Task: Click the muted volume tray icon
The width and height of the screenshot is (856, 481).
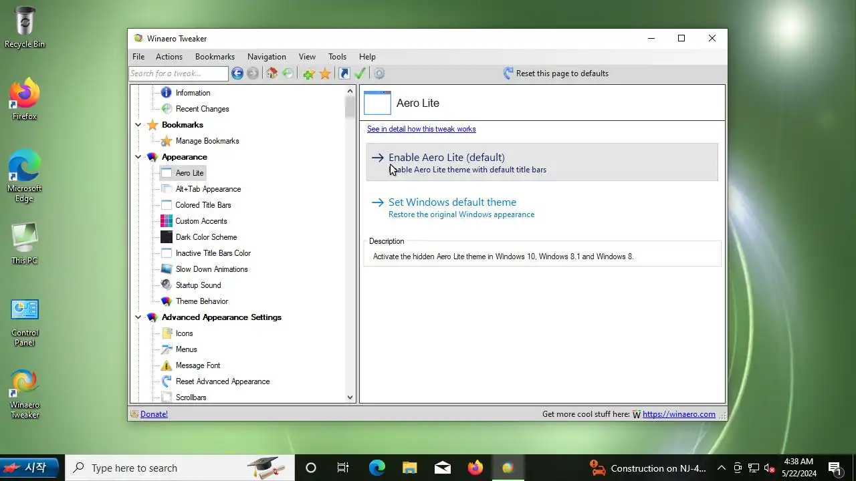Action: [x=770, y=468]
